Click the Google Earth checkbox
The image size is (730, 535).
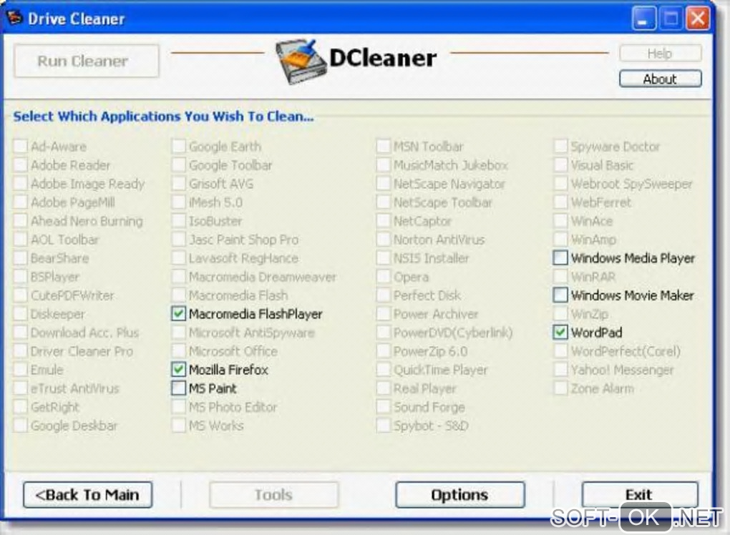[178, 146]
